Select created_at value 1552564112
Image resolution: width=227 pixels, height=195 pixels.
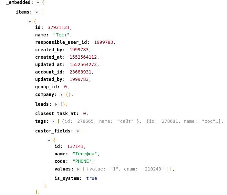click(x=83, y=57)
